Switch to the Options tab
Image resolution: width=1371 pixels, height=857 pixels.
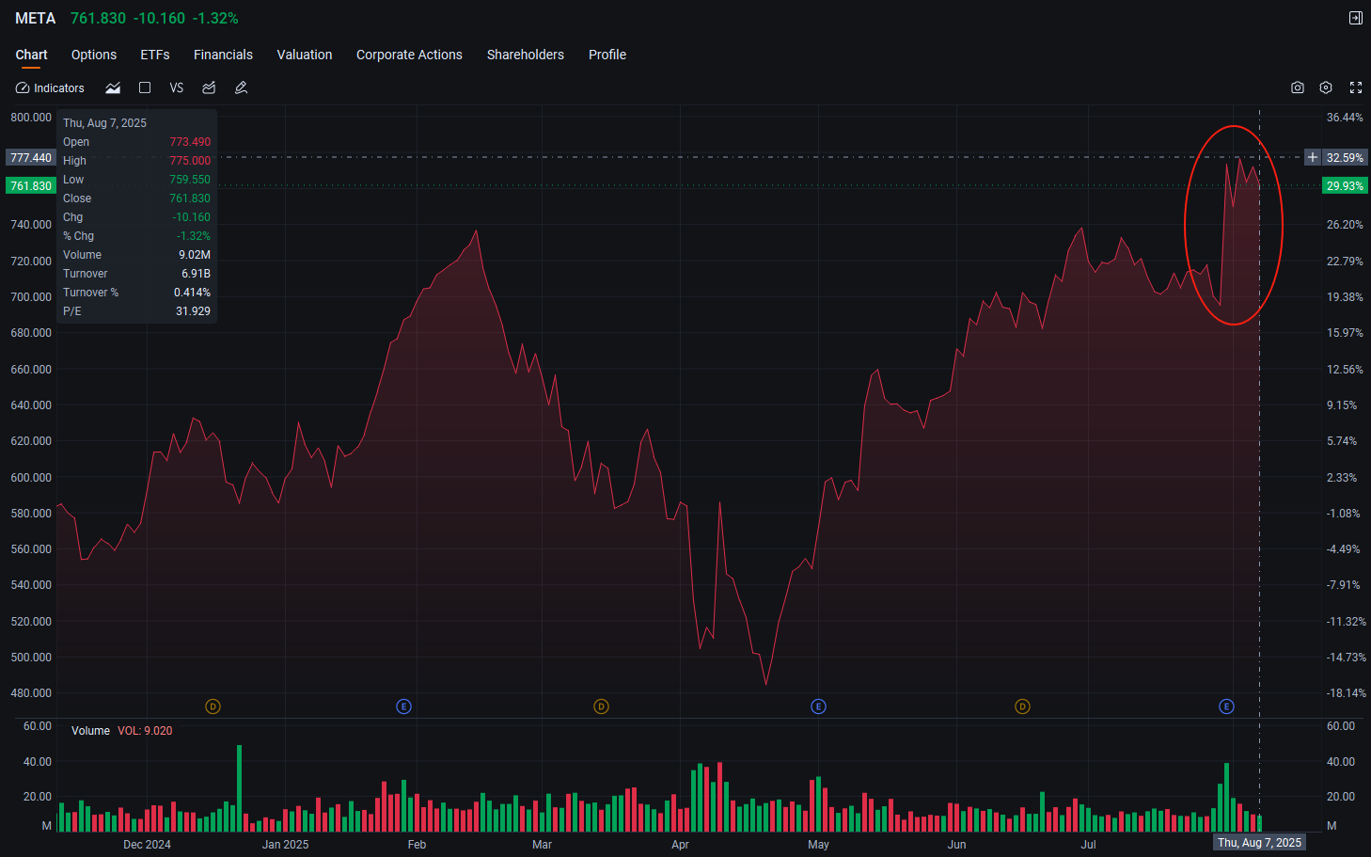click(x=94, y=55)
